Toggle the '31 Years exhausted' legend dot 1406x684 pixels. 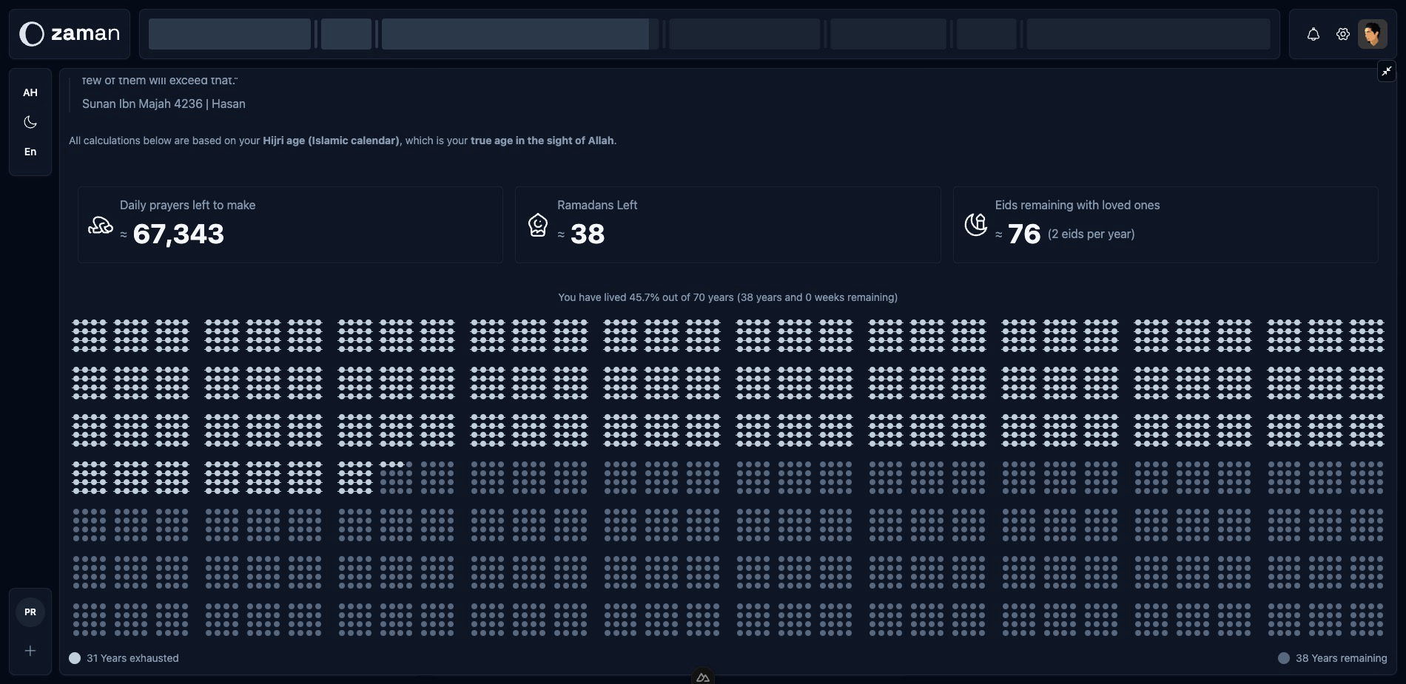75,657
